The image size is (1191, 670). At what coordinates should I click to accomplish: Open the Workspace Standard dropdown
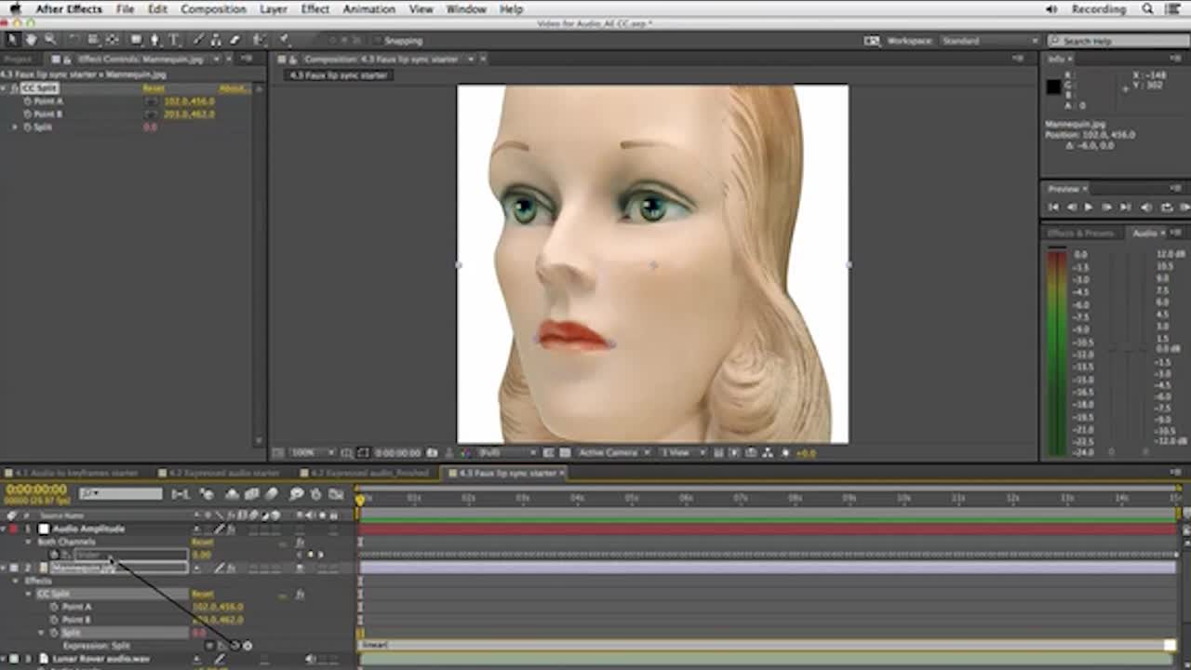[989, 41]
